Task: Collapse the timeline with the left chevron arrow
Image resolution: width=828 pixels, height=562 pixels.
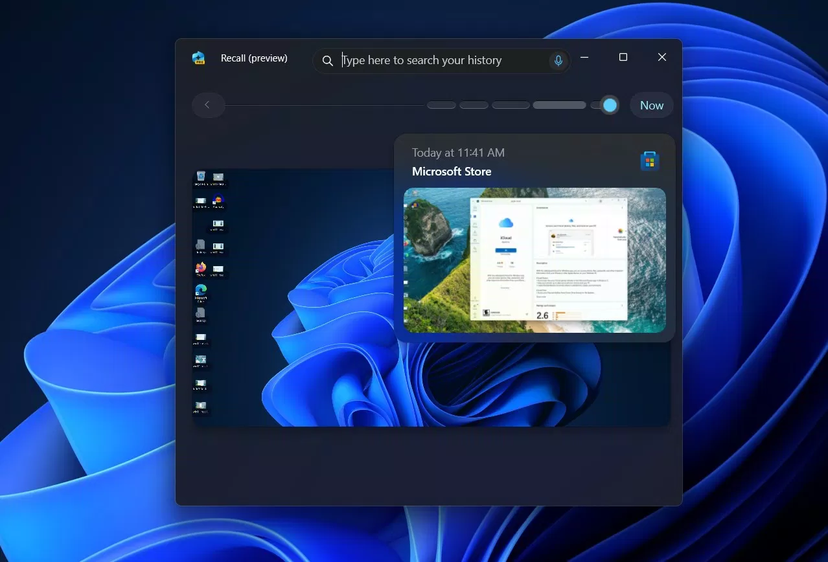Action: (x=207, y=105)
